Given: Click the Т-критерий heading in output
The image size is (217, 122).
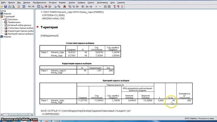Looking at the screenshot, I should pyautogui.click(x=49, y=27).
